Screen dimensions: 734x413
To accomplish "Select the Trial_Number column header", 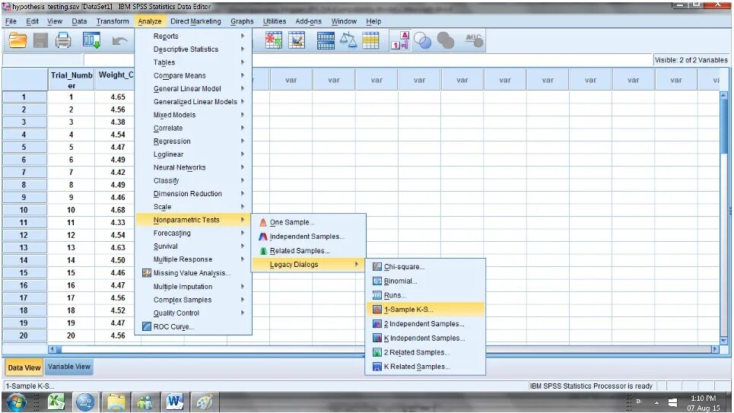I will 71,80.
